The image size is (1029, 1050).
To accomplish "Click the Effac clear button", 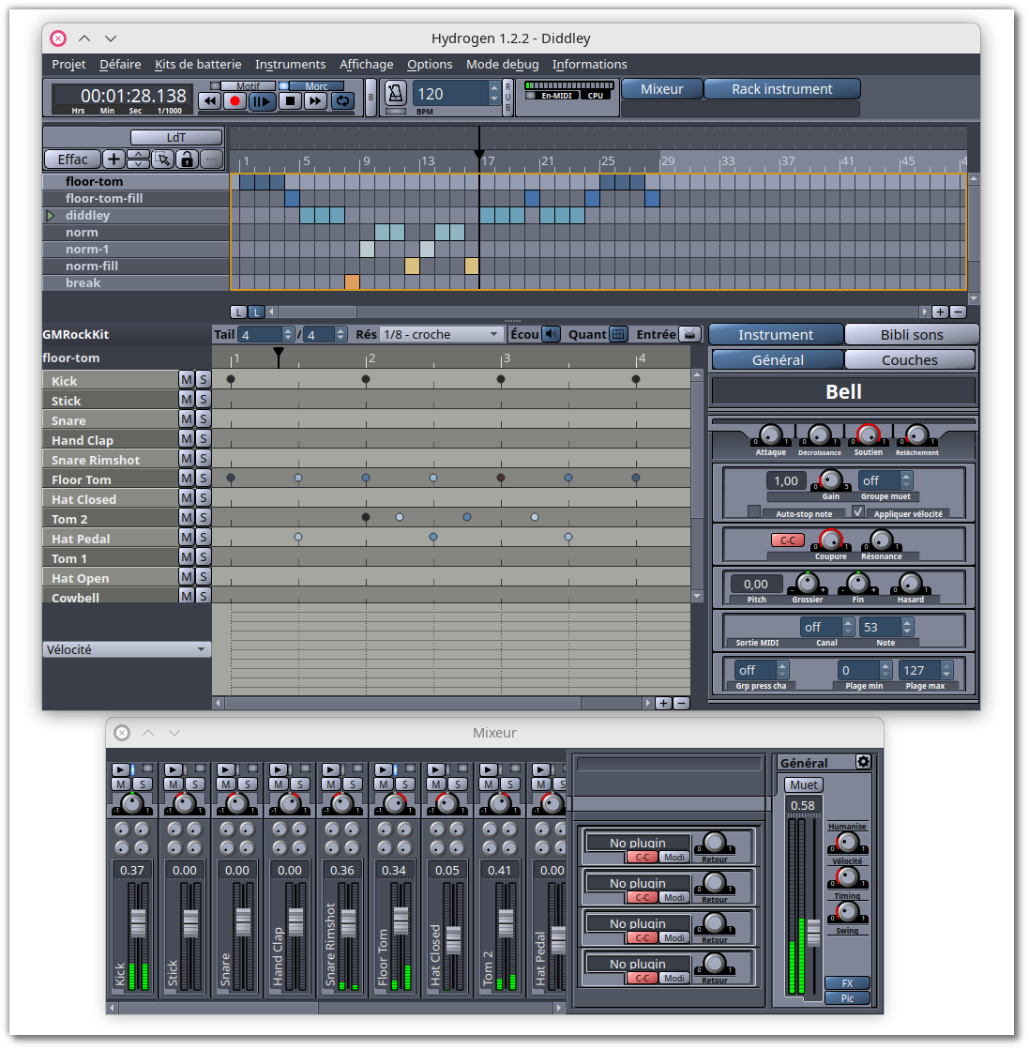I will coord(72,160).
